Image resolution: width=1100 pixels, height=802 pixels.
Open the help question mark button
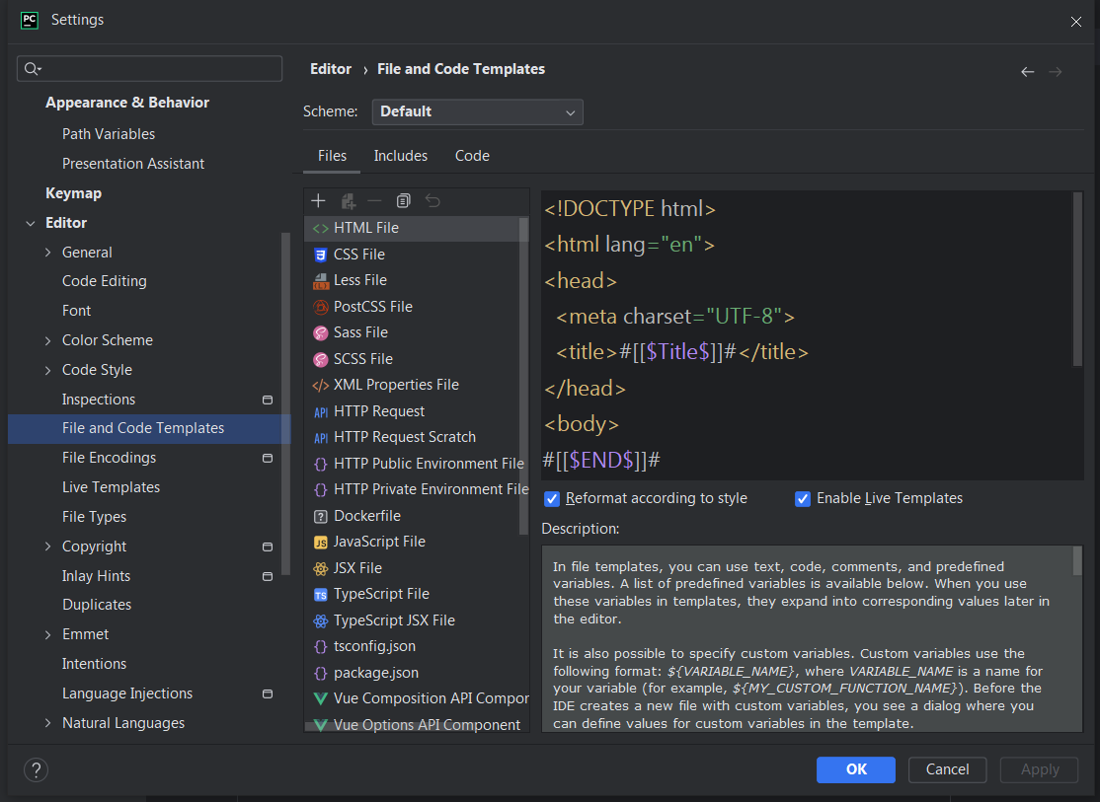click(x=36, y=770)
